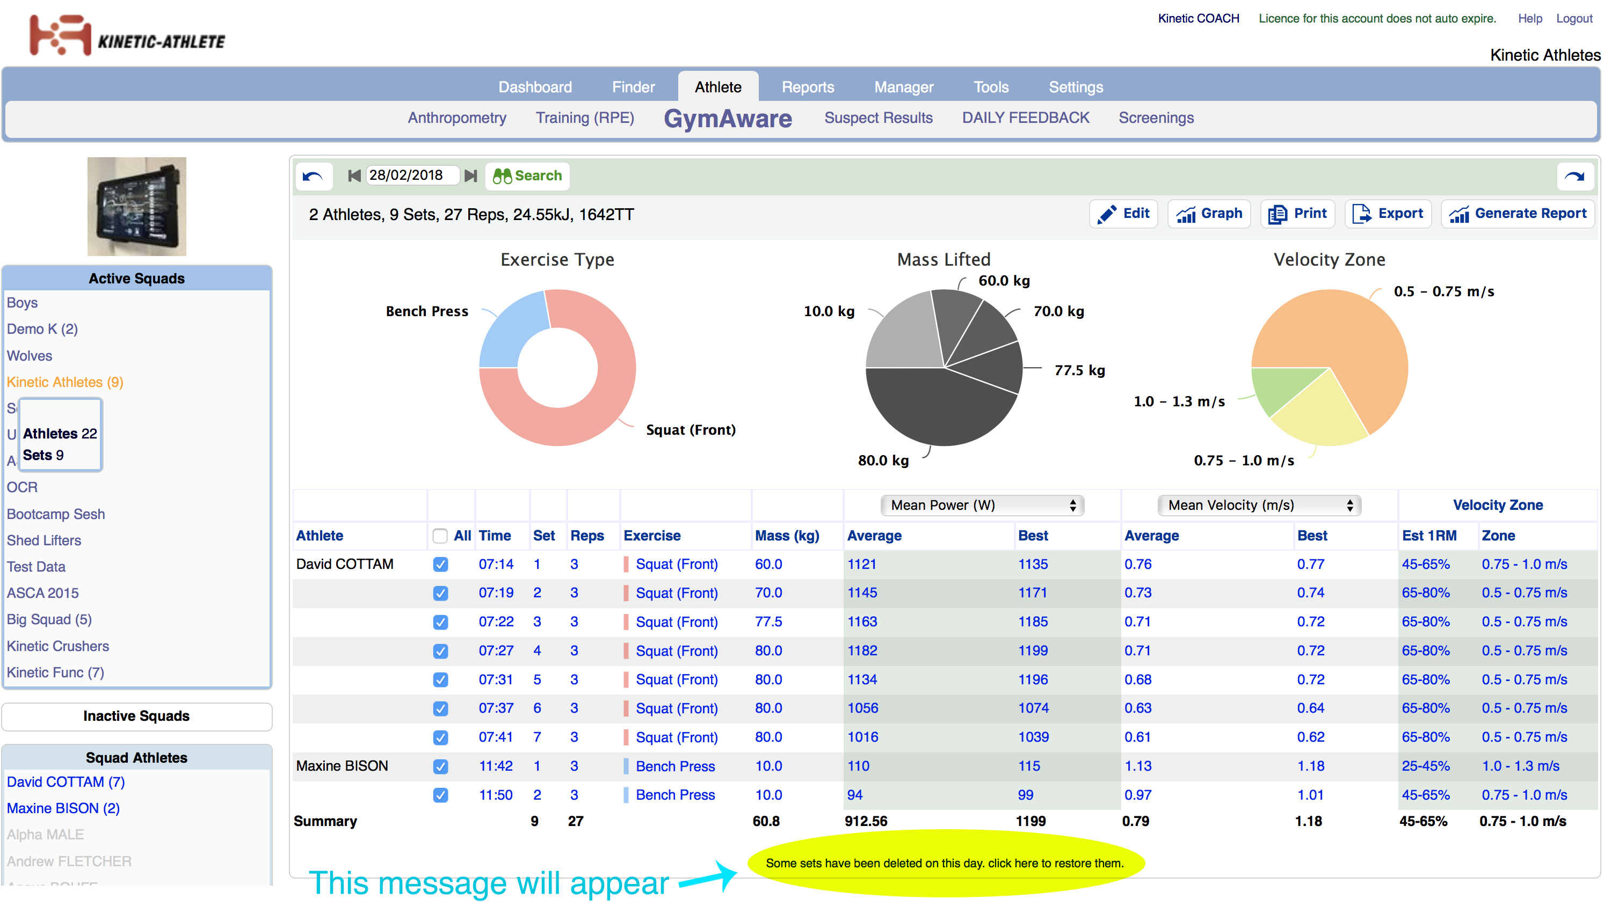Open David COTTAM (7) athlete
The width and height of the screenshot is (1611, 921).
(x=66, y=782)
